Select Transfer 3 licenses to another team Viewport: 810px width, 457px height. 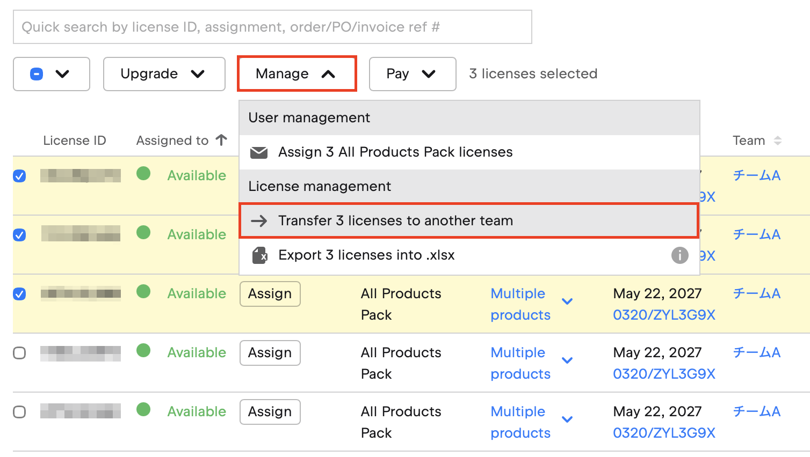coord(469,220)
